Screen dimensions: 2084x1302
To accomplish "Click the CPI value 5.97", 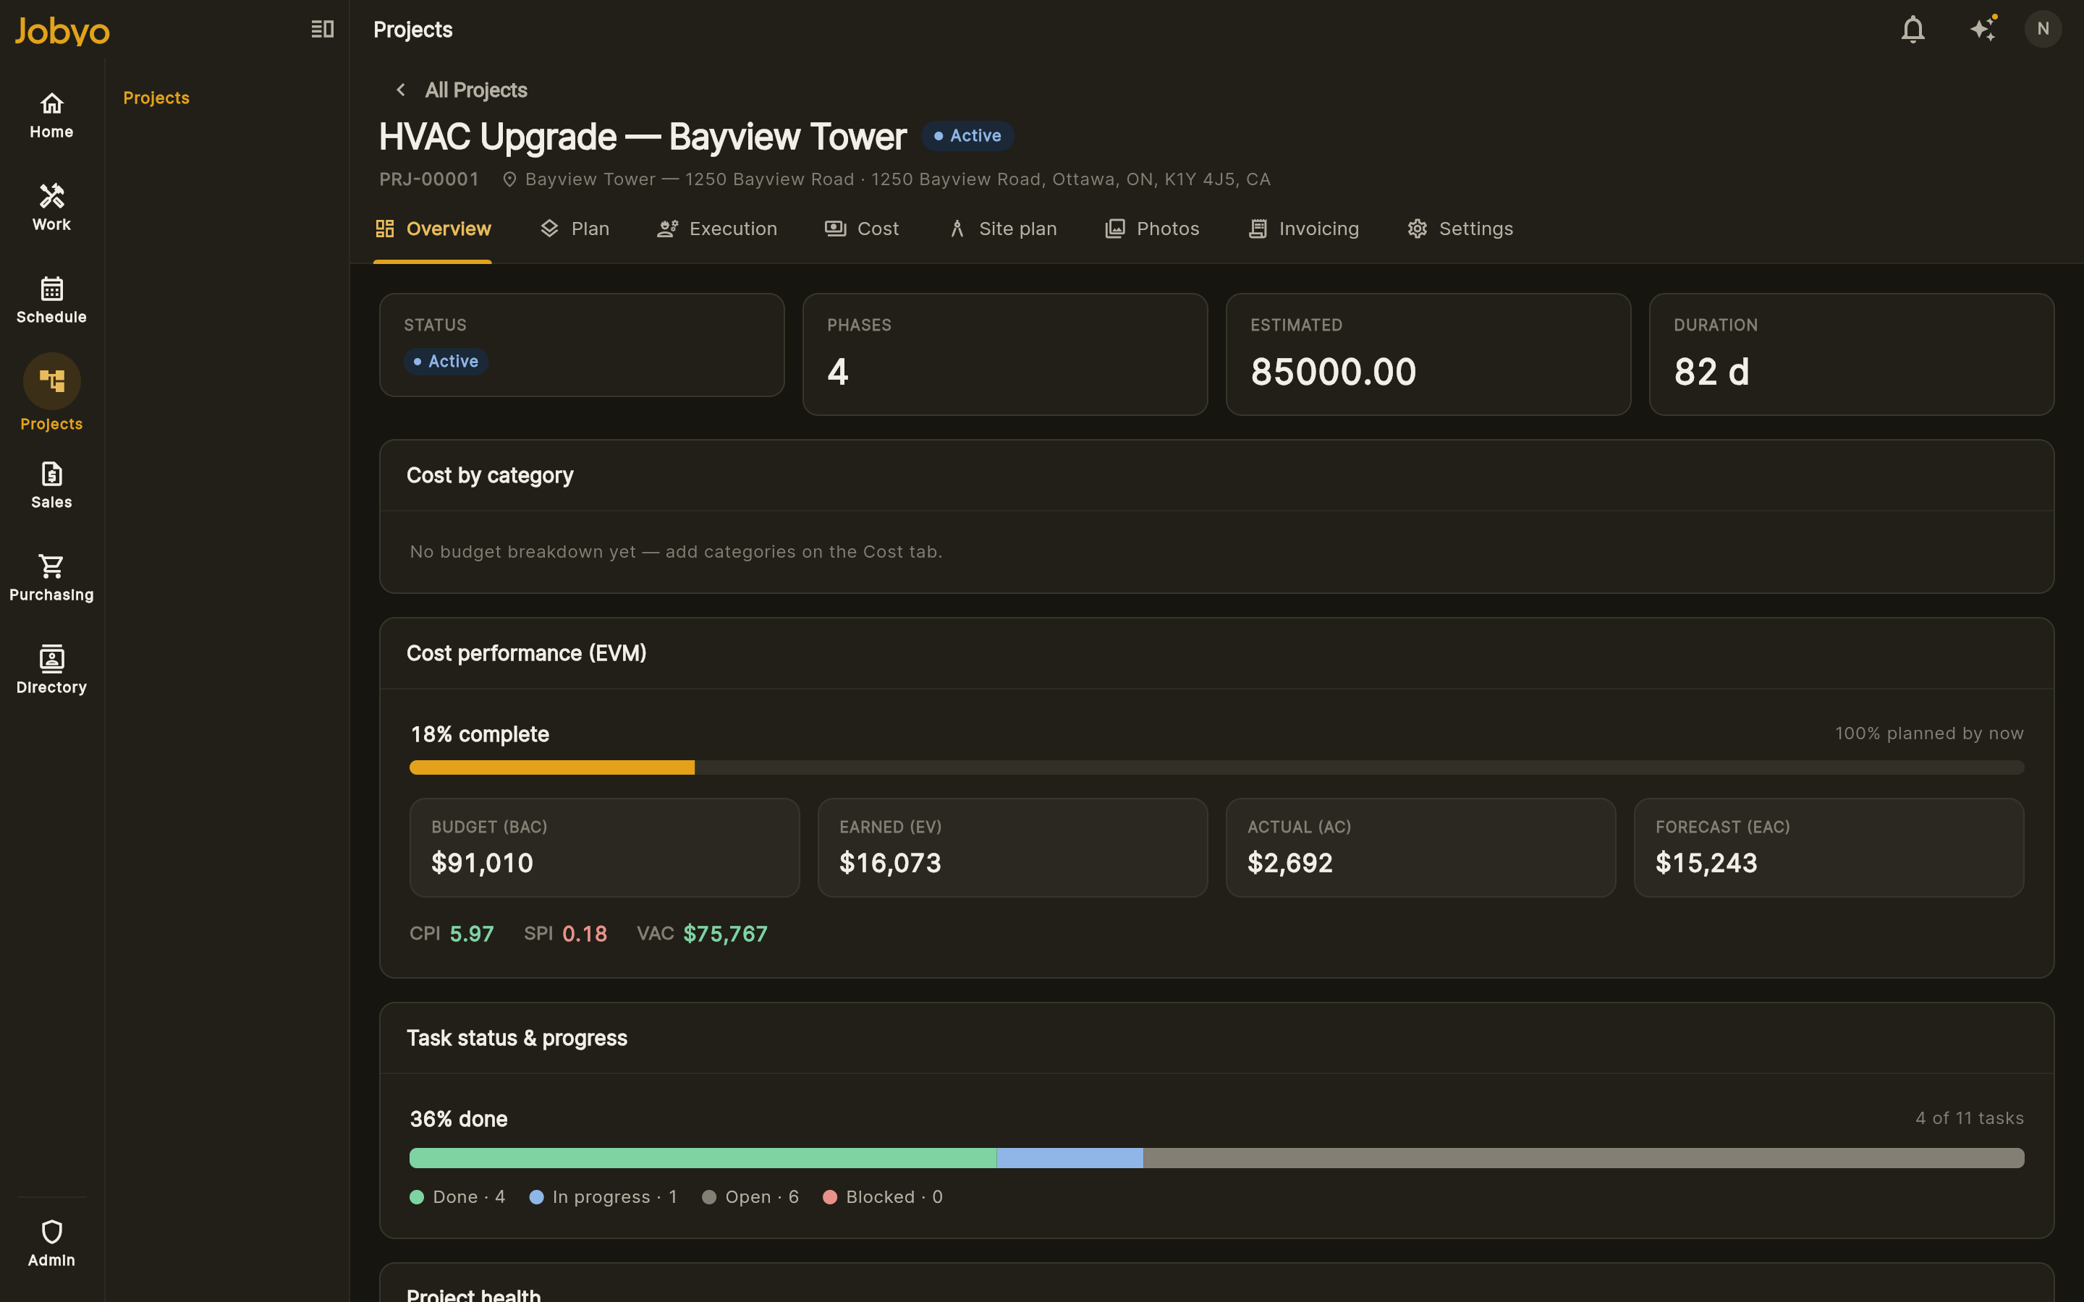I will pyautogui.click(x=472, y=935).
